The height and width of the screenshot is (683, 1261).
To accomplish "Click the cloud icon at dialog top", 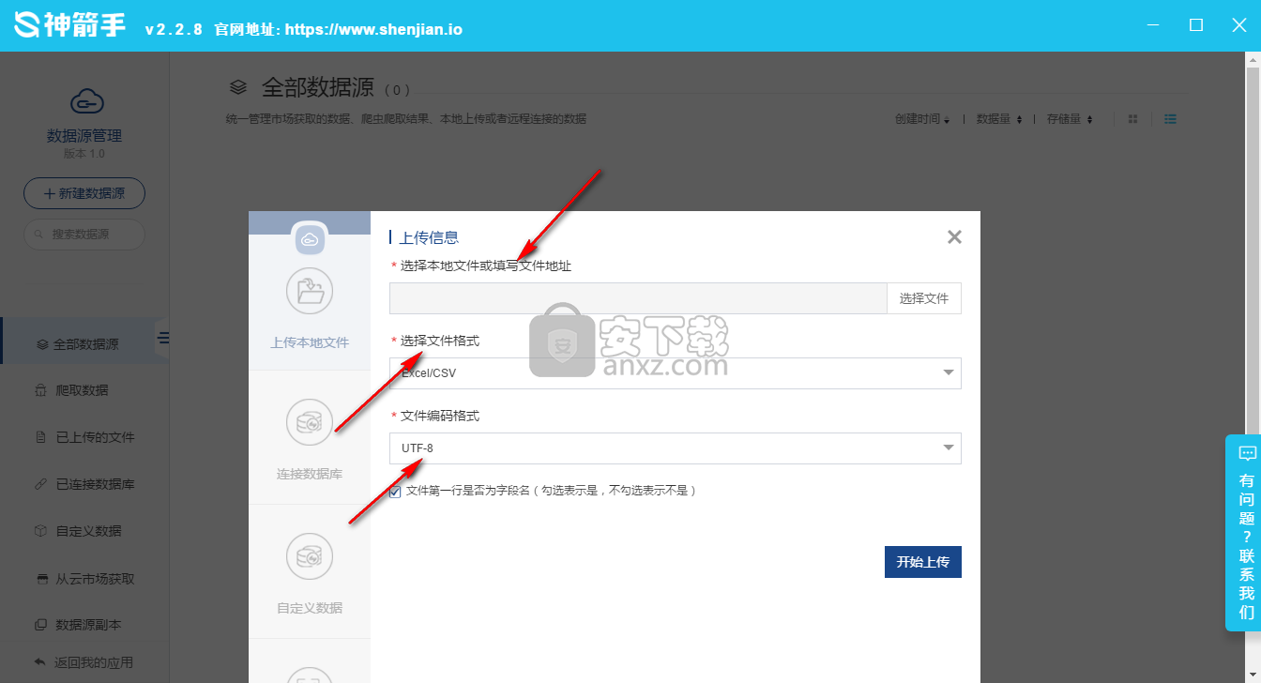I will click(x=310, y=238).
